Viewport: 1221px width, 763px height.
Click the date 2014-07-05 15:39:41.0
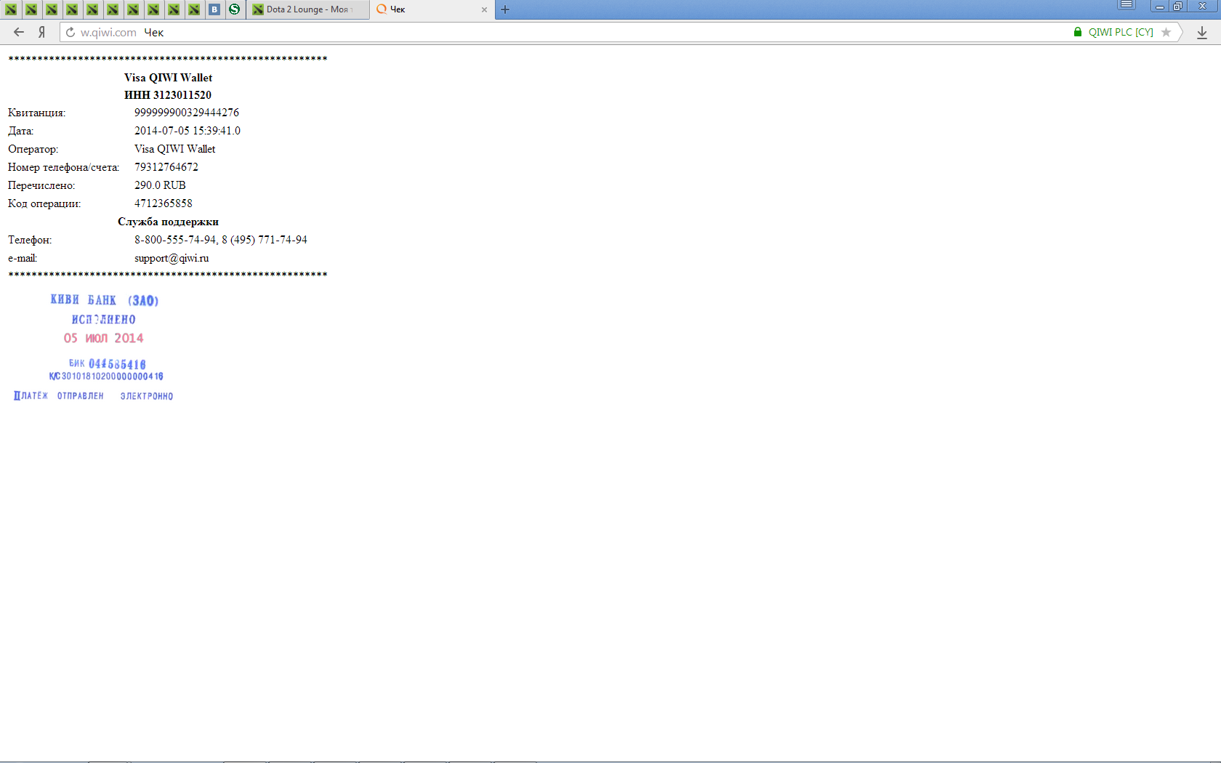188,131
